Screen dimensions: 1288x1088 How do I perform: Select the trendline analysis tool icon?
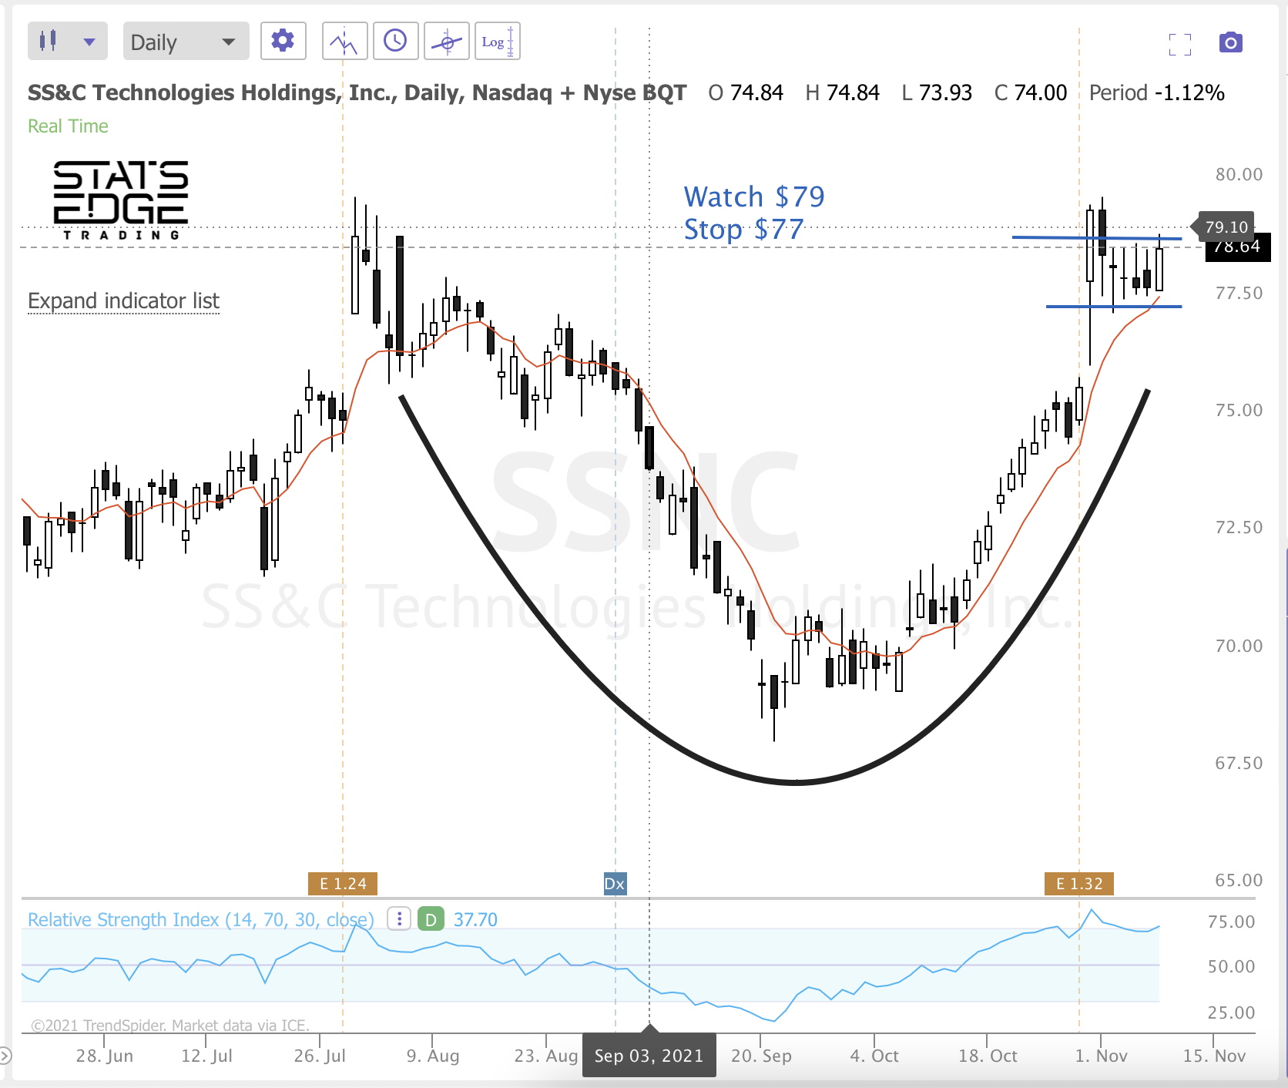[344, 41]
